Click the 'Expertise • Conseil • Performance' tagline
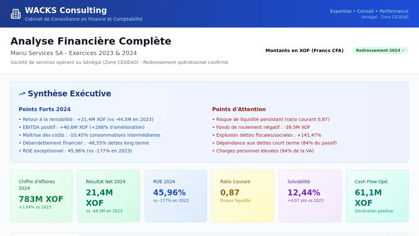The image size is (419, 236). (x=369, y=11)
